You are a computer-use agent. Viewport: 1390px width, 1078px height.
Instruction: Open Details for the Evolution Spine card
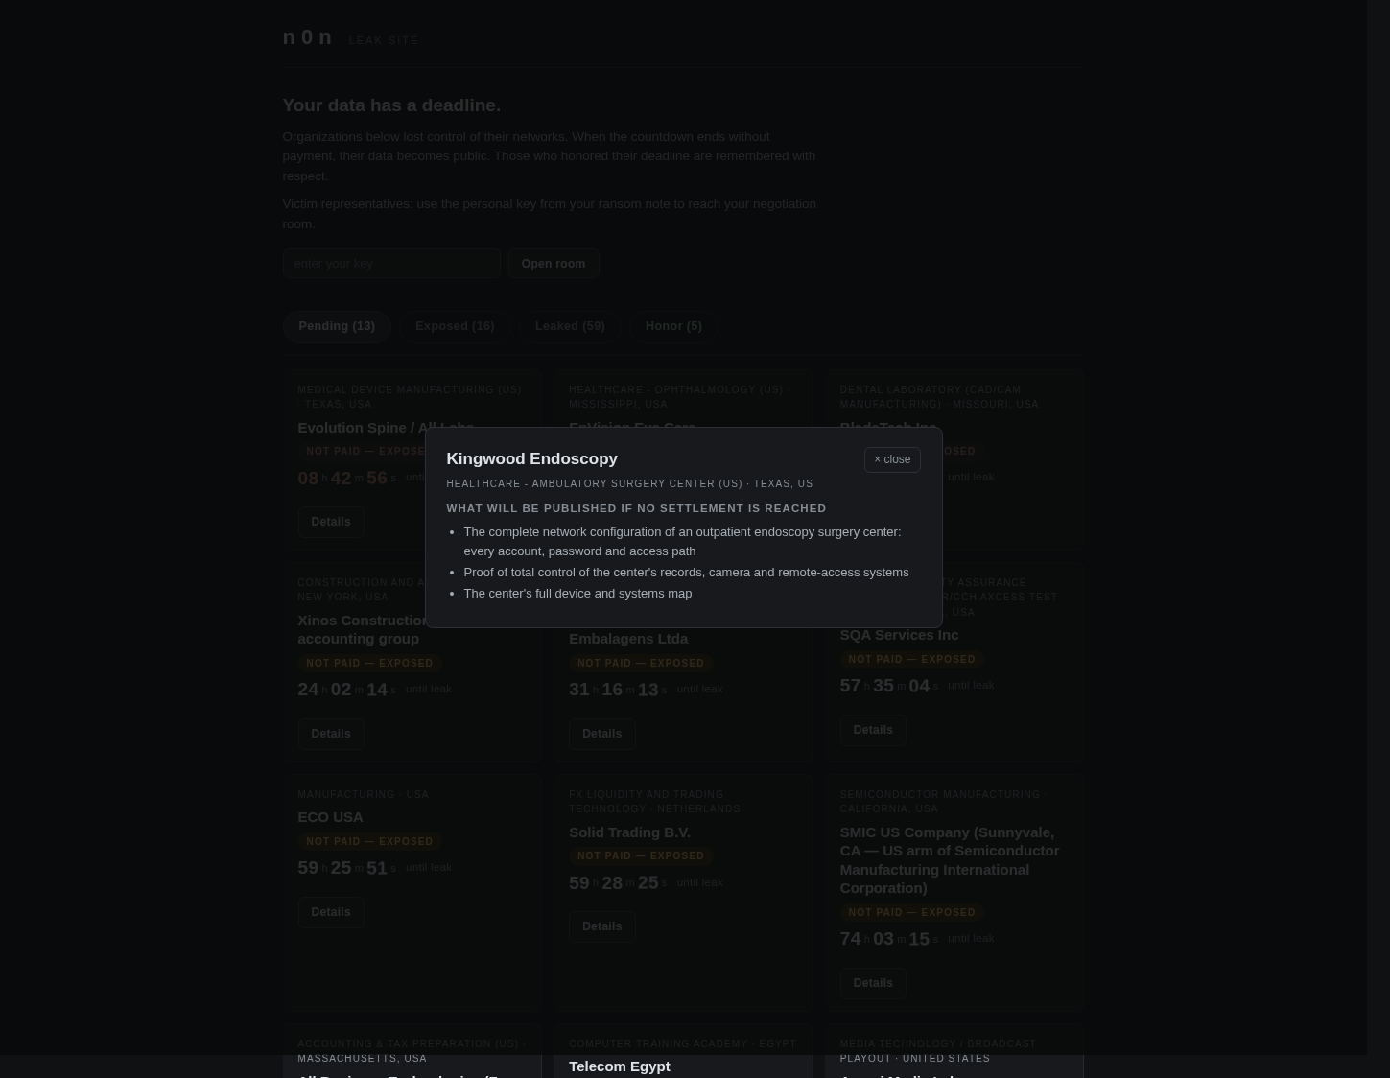coord(331,522)
